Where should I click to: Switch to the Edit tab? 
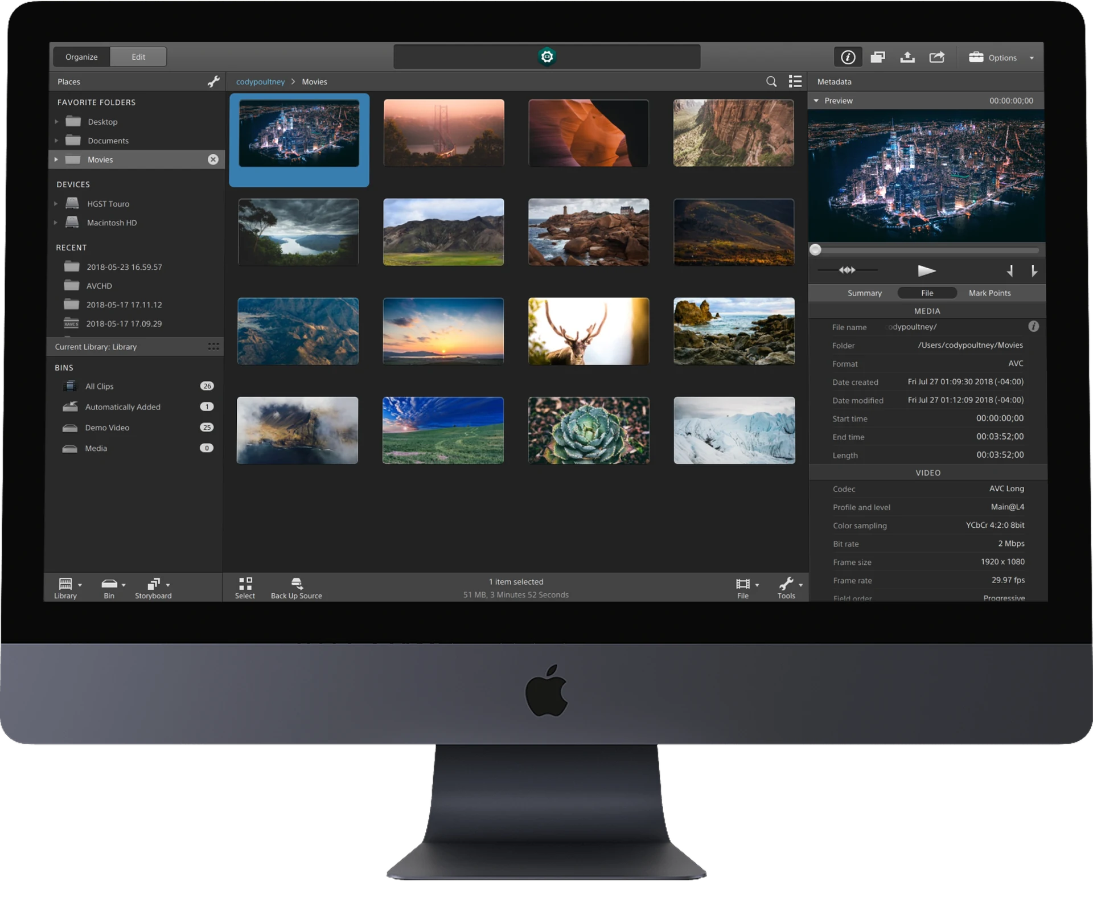tap(138, 57)
